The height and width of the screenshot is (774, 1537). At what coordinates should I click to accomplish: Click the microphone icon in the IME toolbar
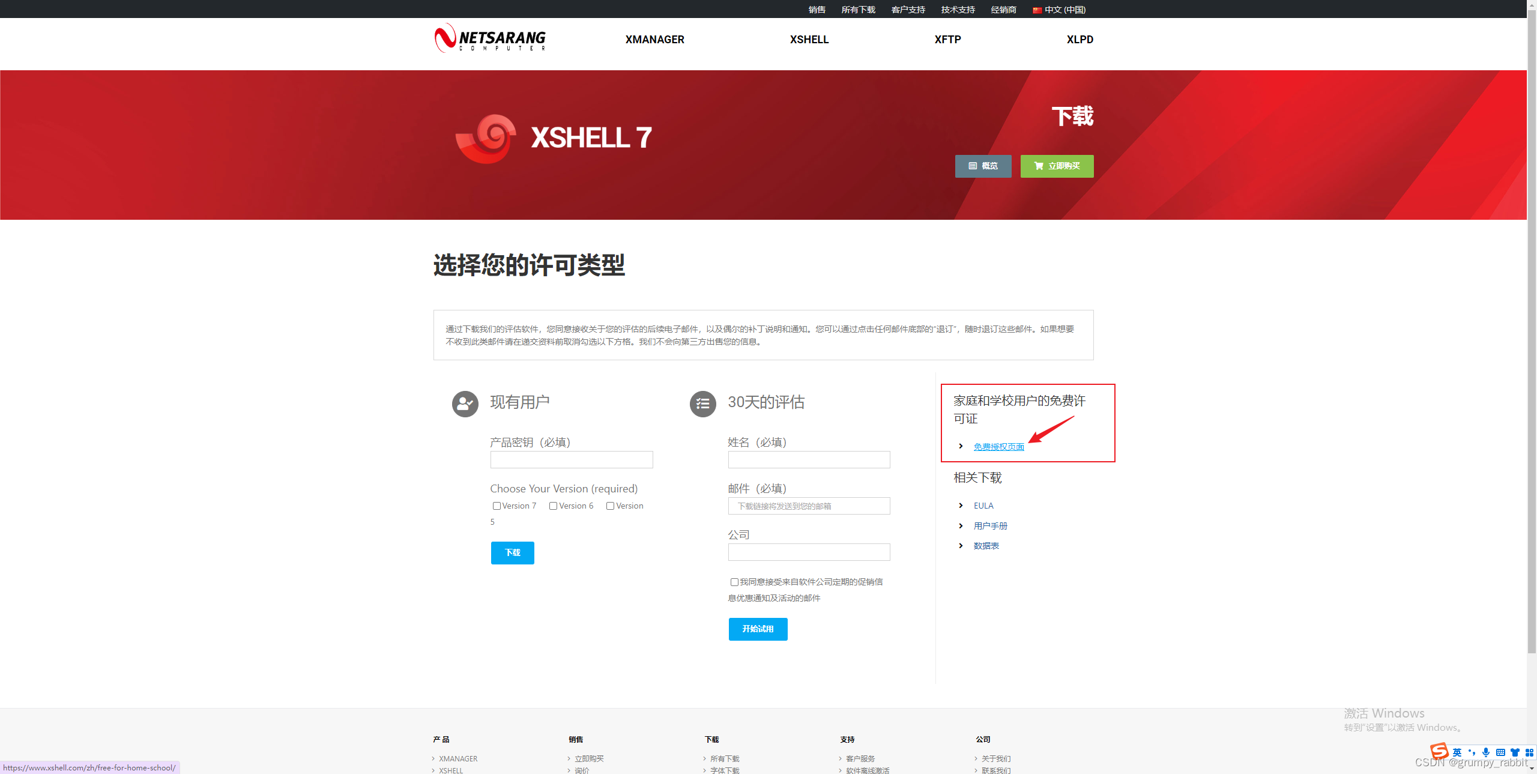[1486, 752]
